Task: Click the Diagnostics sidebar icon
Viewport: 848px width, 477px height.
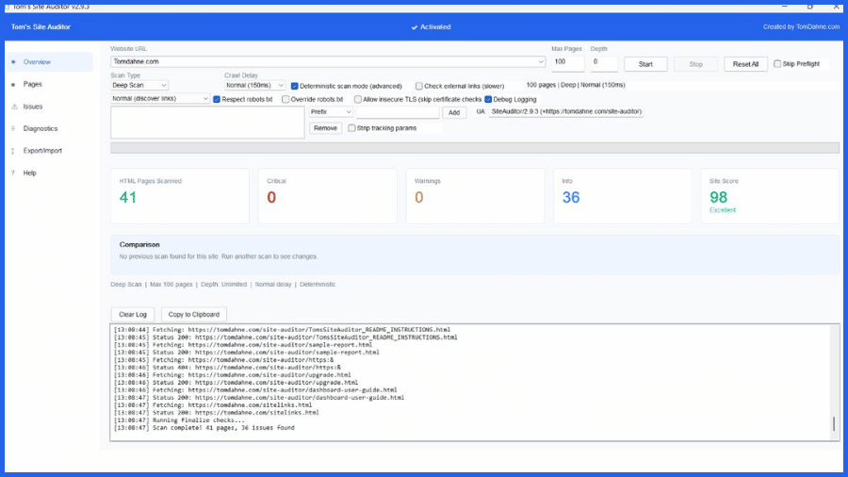Action: click(13, 129)
